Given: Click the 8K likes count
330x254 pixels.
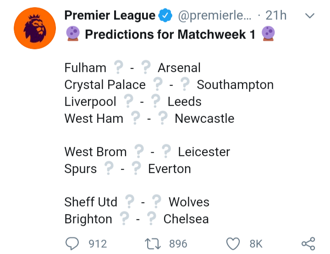Looking at the screenshot, I should click(256, 244).
